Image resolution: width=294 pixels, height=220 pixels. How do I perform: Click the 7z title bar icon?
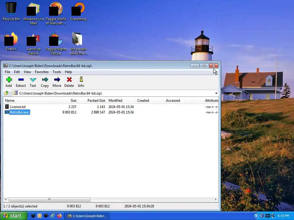tap(6, 66)
